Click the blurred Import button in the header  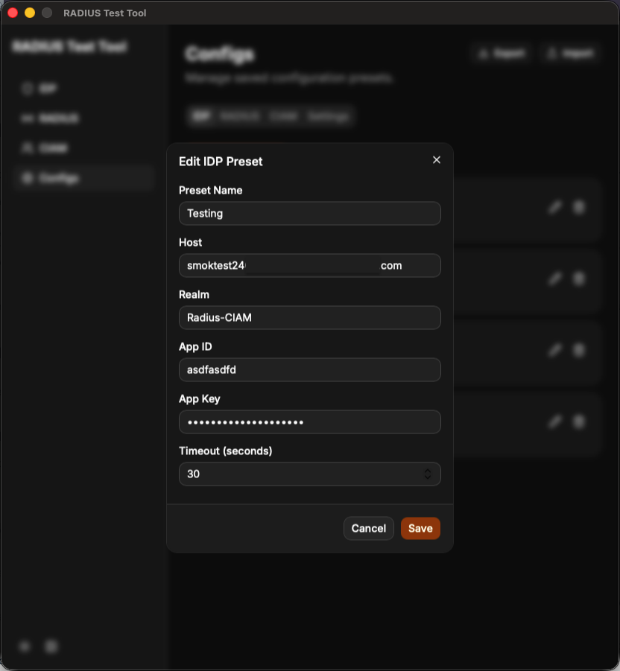point(571,54)
